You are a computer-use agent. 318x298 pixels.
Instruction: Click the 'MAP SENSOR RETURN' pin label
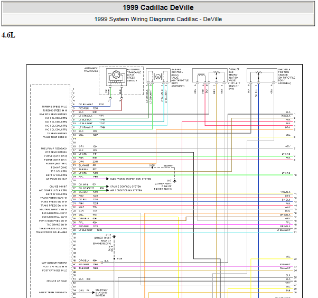54,263
